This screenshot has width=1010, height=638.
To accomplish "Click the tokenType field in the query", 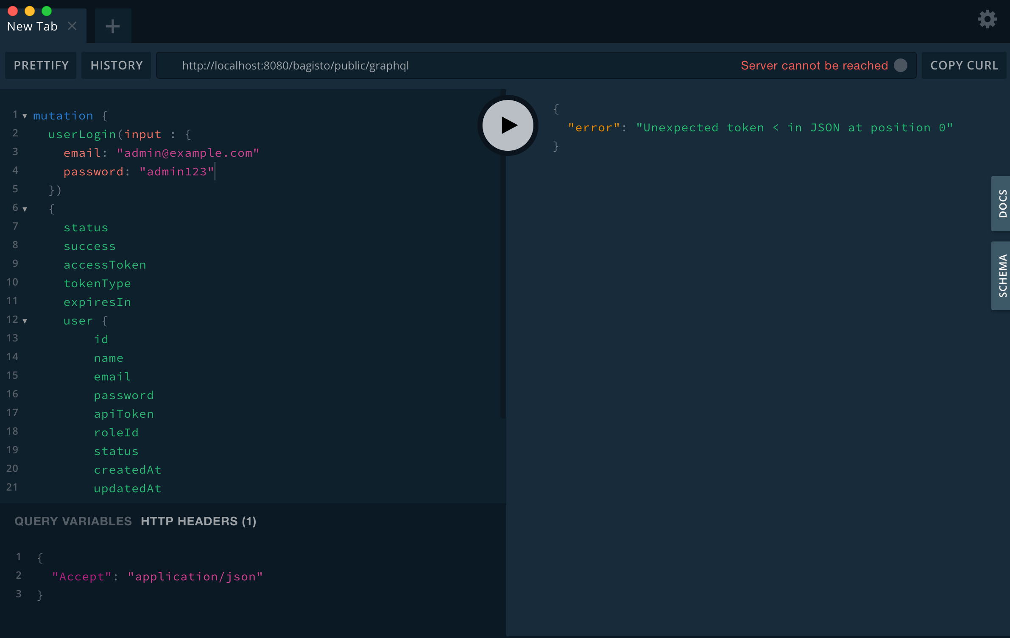I will click(x=97, y=283).
